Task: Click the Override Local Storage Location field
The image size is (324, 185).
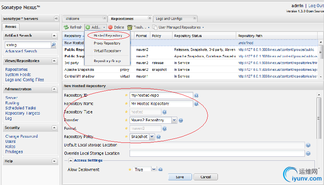Action: [x=217, y=154]
